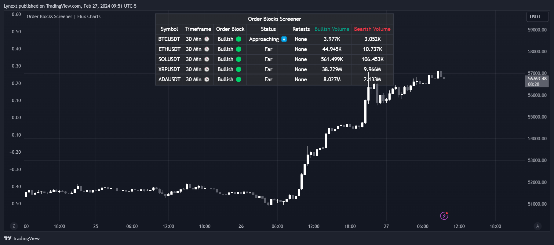Viewport: 554px width, 245px height.
Task: Click the green bullish dot for ADAUSDT
Action: click(x=239, y=79)
